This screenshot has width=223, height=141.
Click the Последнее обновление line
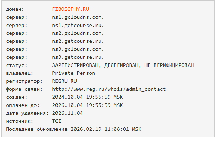click(x=74, y=129)
